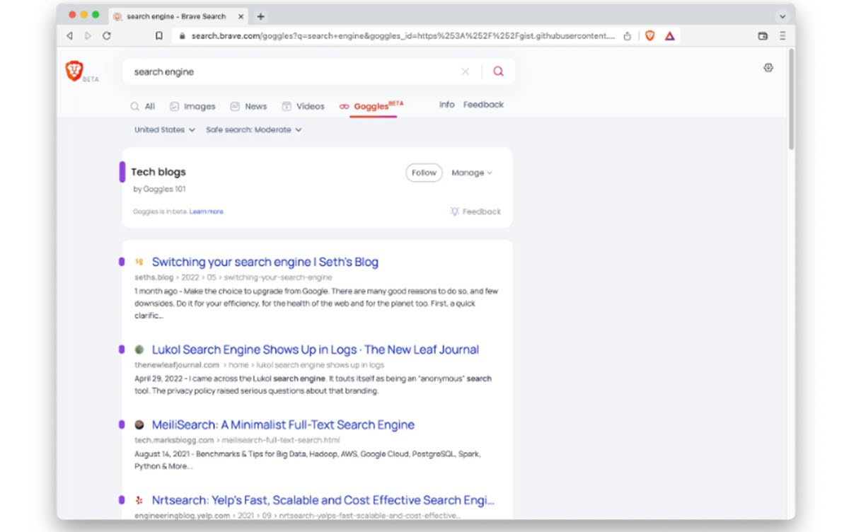
Task: Switch to the Videos tab
Action: tap(303, 106)
